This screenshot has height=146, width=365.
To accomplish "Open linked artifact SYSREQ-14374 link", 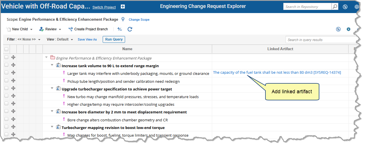I will tap(277, 73).
